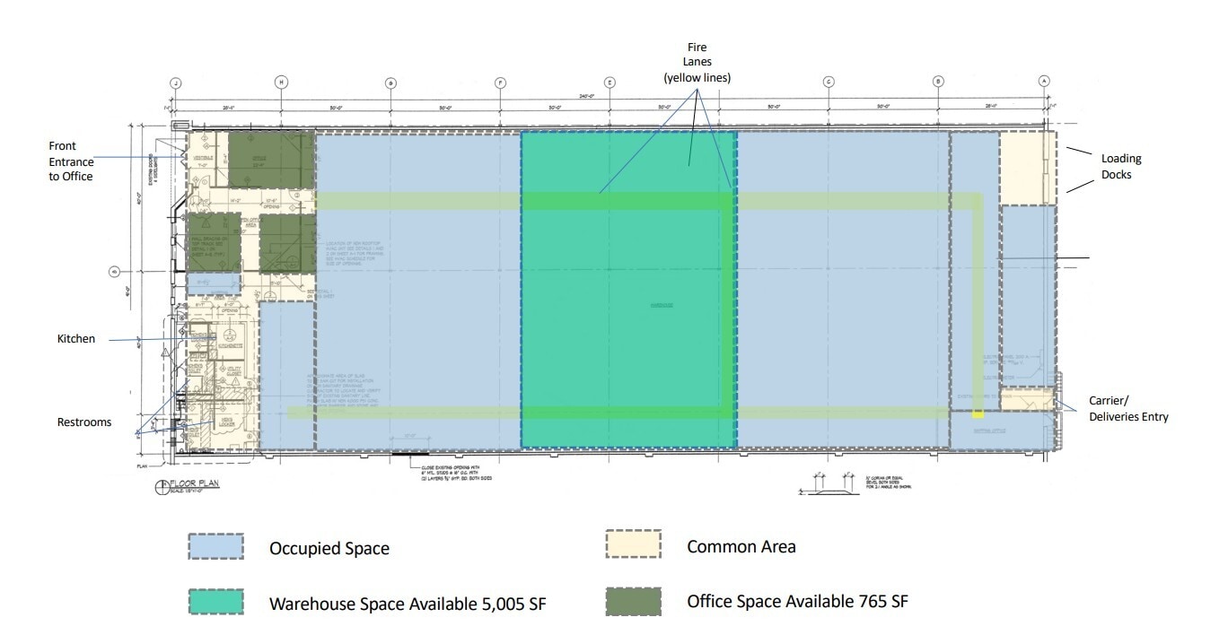Click the Occupied Space legend swatch
This screenshot has width=1228, height=635.
215,548
